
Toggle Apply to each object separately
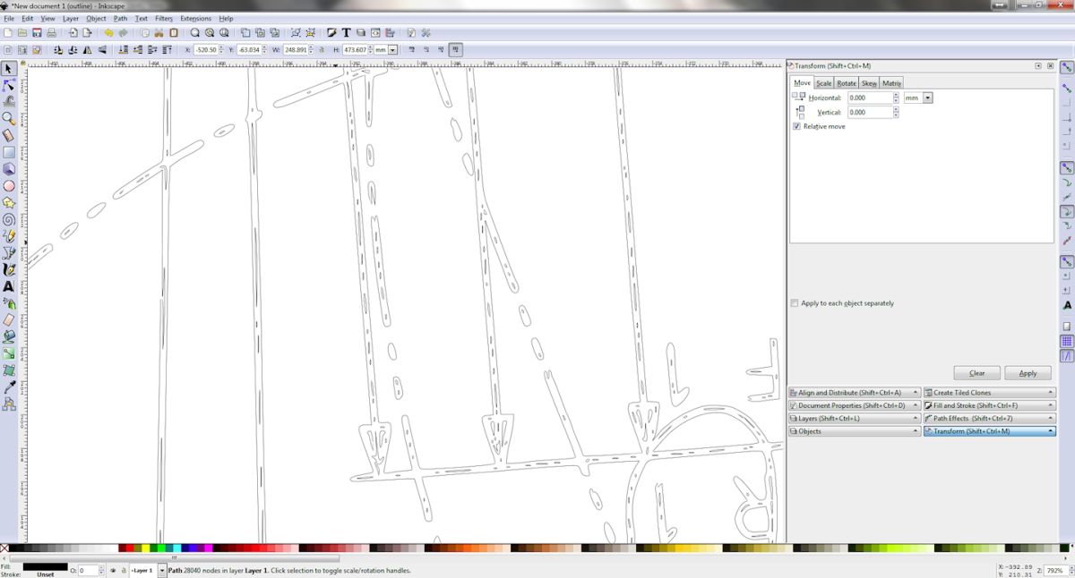[x=795, y=303]
